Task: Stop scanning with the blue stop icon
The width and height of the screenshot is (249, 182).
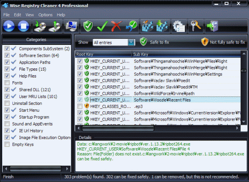Action: click(24, 26)
